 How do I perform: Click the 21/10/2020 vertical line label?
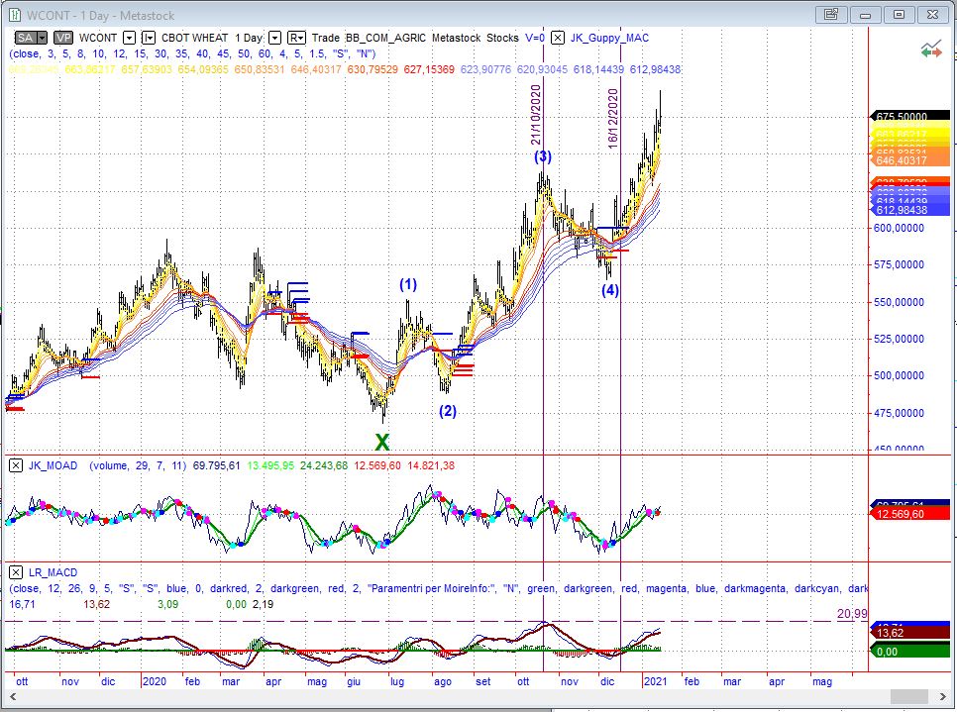(x=535, y=115)
